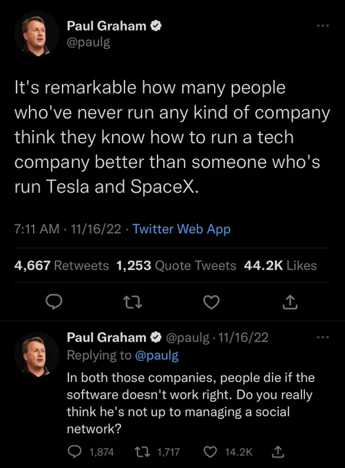
Task: Open replies on the reply tweet showing 1,874
Action: (x=91, y=451)
